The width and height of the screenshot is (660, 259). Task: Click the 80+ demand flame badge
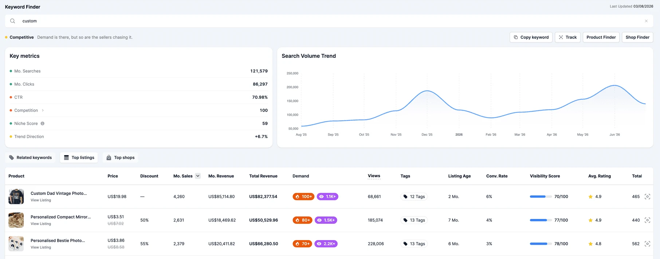point(302,220)
